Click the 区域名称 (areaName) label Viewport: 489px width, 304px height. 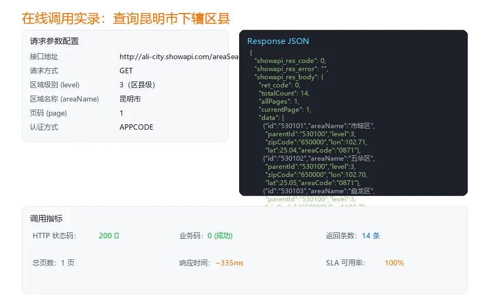coord(64,99)
